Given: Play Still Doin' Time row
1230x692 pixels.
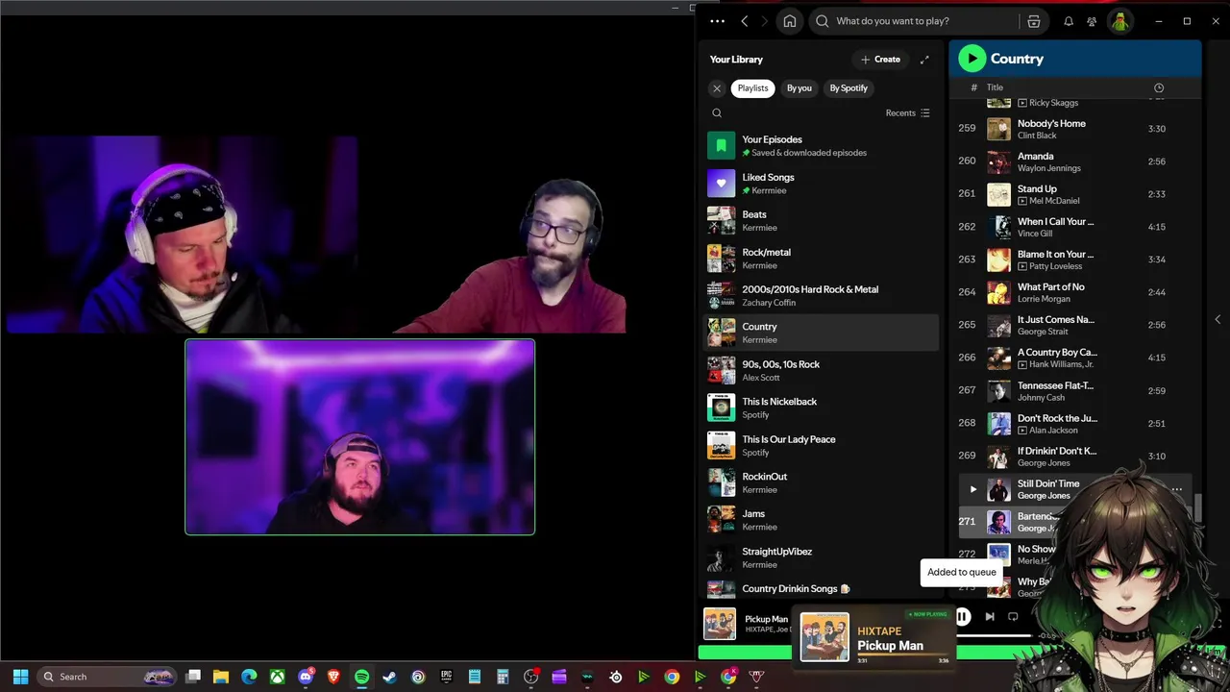Looking at the screenshot, I should 972,489.
